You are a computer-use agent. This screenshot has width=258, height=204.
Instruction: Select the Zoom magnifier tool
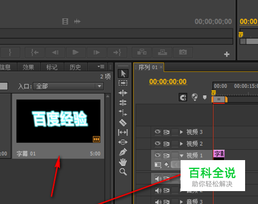pos(123,171)
